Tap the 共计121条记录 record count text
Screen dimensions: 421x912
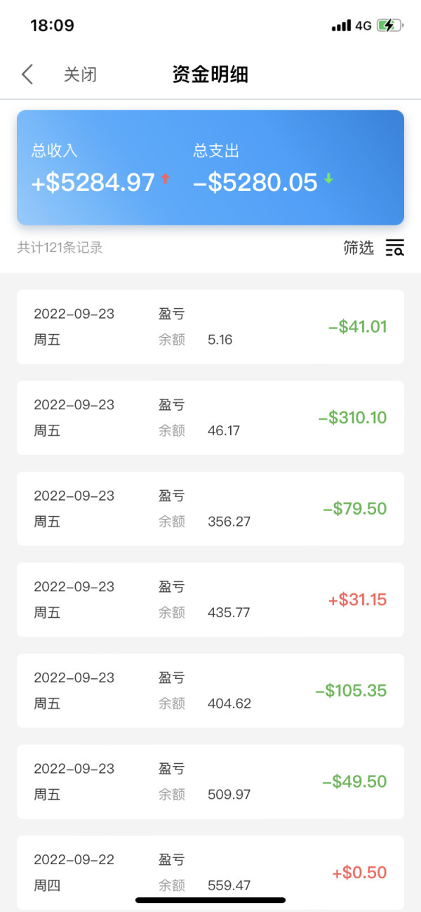(x=60, y=248)
